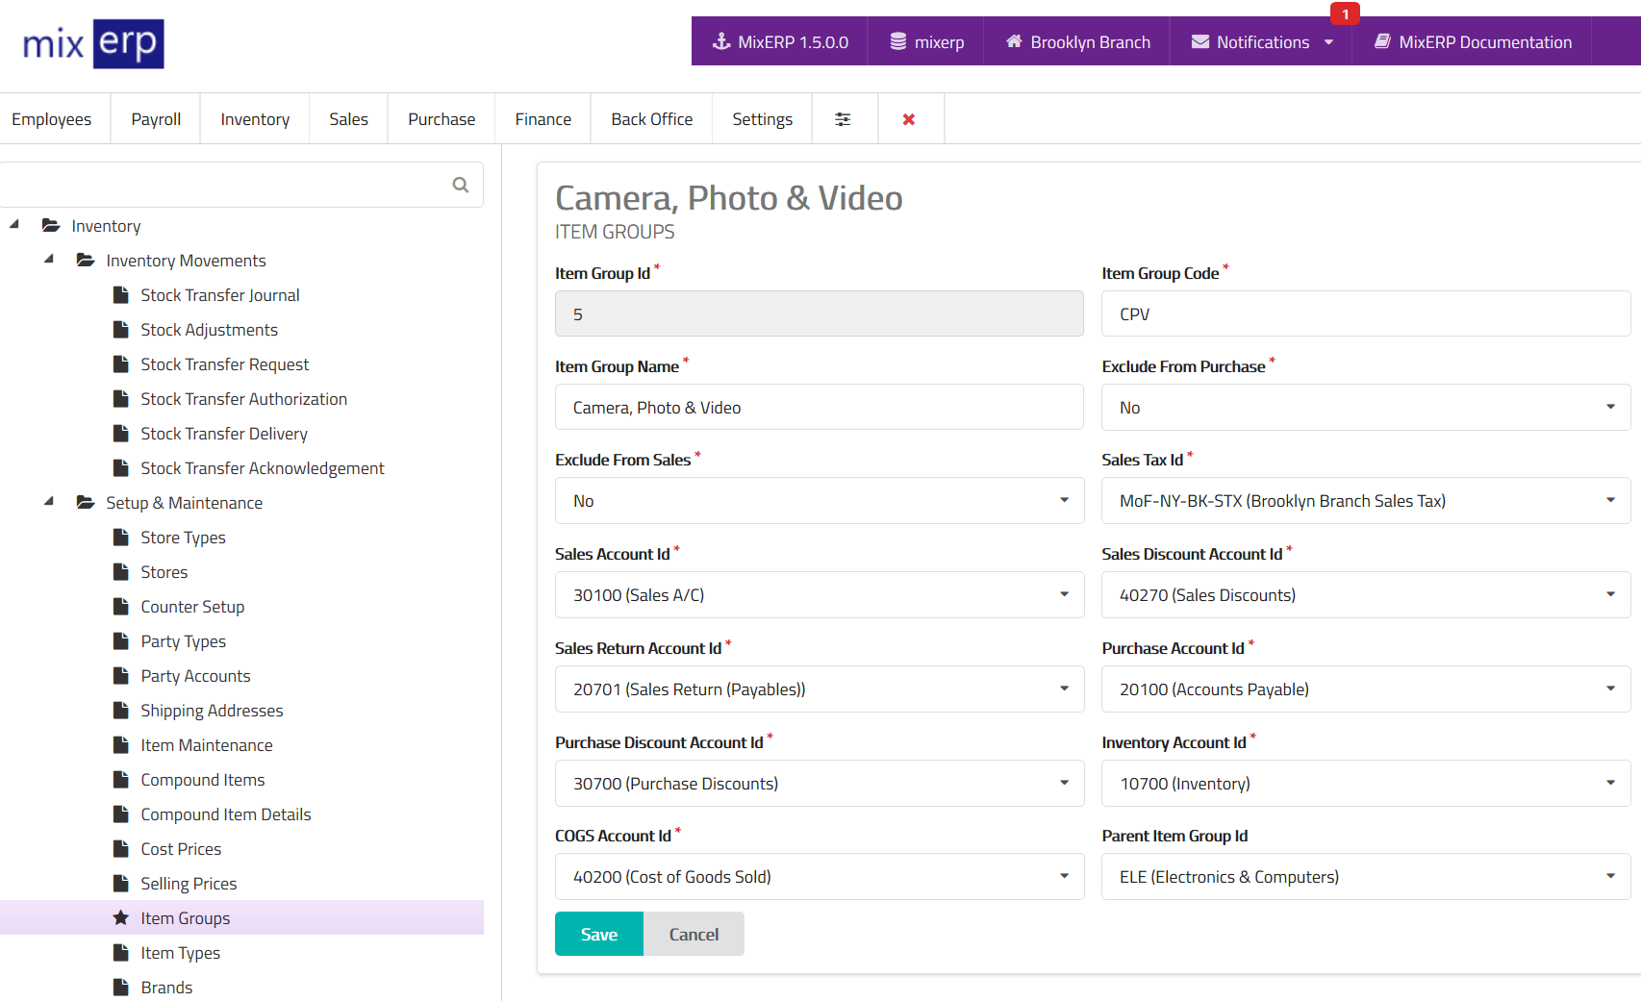Viewport: 1641px width, 1001px height.
Task: Open MixERP Documentation book icon
Action: pyautogui.click(x=1382, y=41)
